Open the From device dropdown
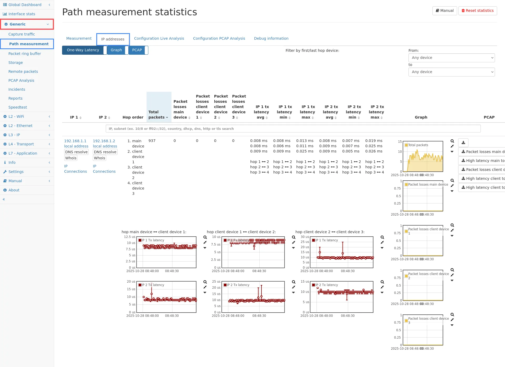505x367 pixels. (451, 58)
